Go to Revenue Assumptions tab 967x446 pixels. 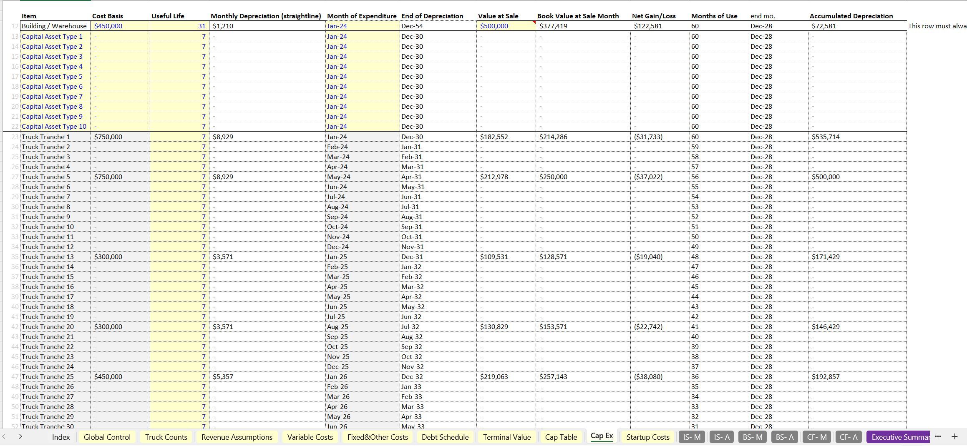click(x=237, y=437)
